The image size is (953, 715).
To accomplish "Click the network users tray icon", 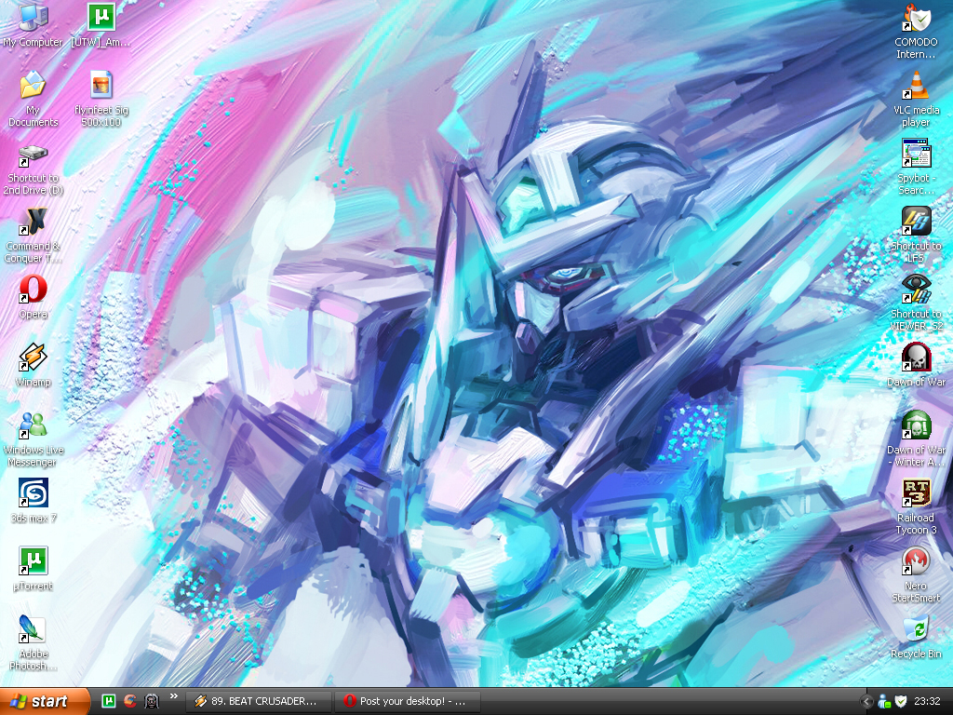I will click(x=884, y=702).
